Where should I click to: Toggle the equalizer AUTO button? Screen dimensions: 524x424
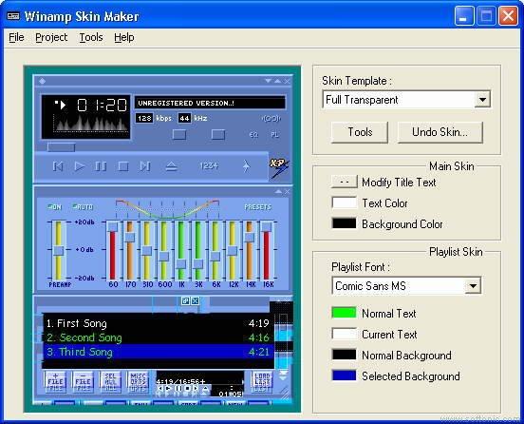[x=83, y=207]
